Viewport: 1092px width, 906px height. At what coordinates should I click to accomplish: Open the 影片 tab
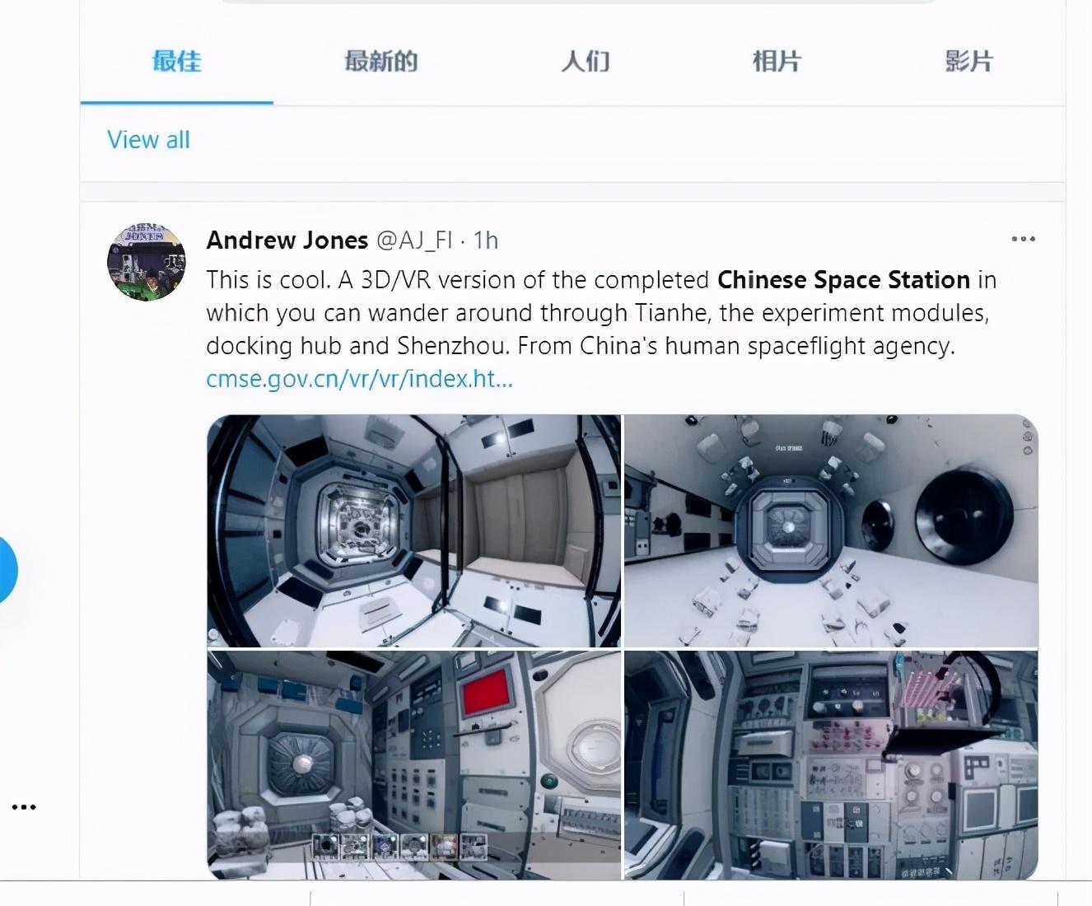[x=969, y=61]
